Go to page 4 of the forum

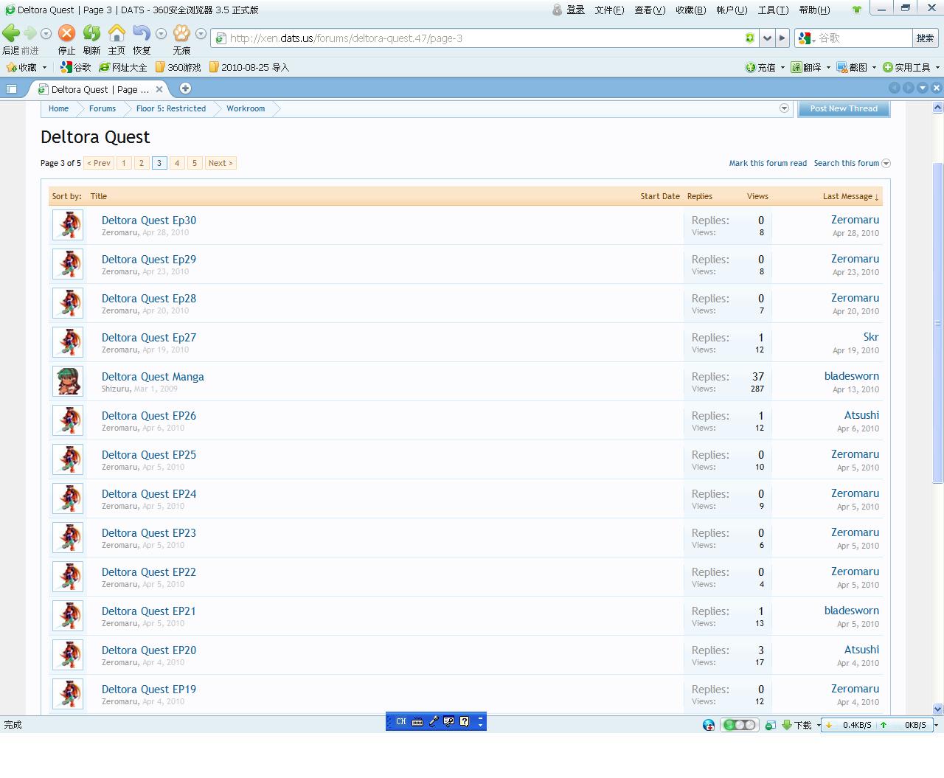tap(177, 163)
